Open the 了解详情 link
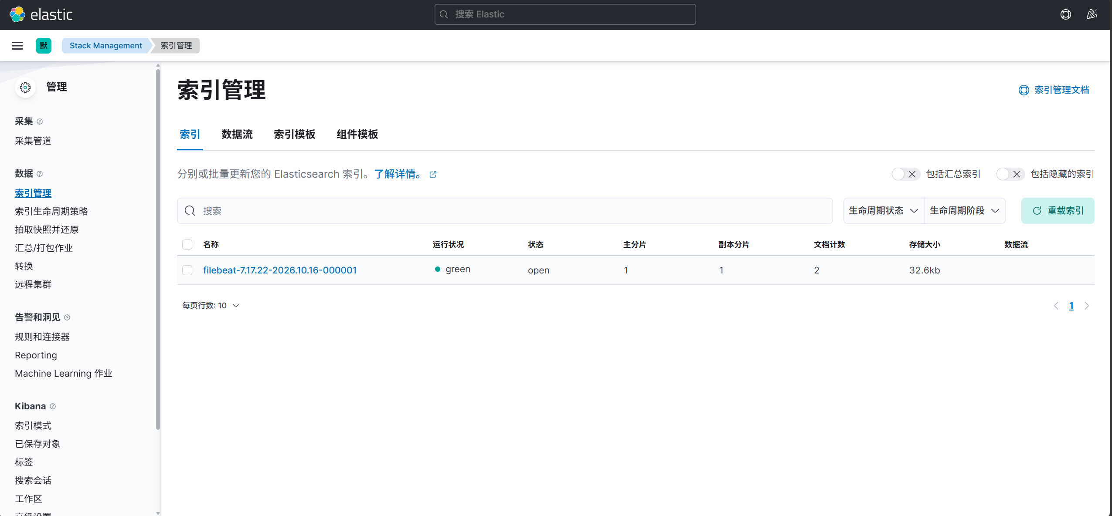The image size is (1112, 516). [x=398, y=174]
